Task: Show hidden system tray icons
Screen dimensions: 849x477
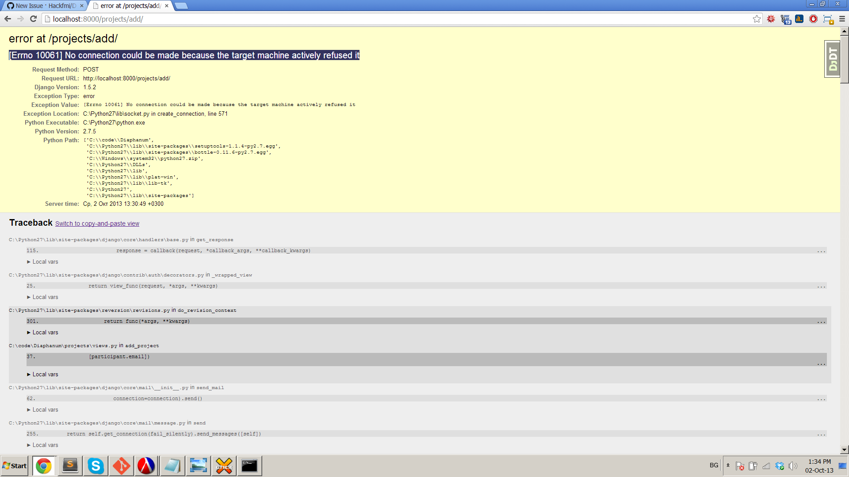Action: pos(728,466)
